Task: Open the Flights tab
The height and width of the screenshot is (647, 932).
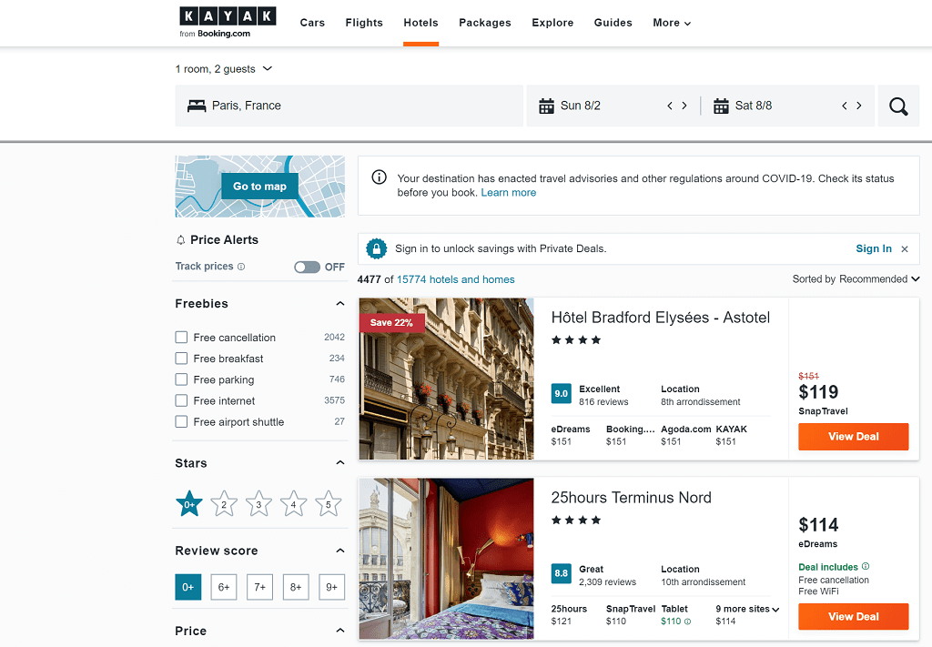Action: [x=364, y=23]
